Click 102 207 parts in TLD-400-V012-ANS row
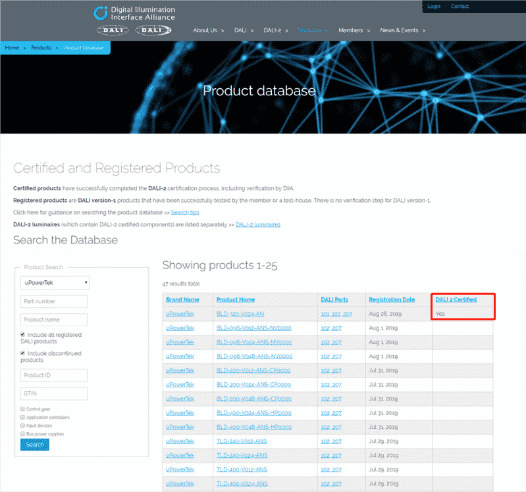Viewport: 526px width, 492px height. click(x=331, y=470)
